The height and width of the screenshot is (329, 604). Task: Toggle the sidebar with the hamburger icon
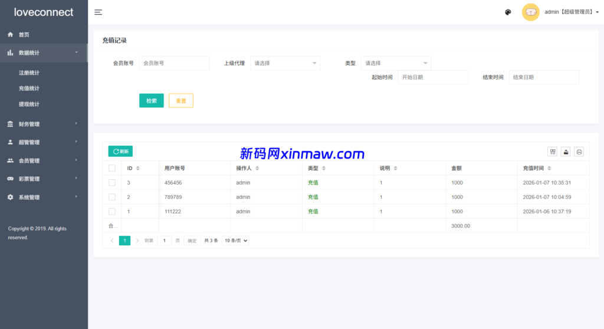tap(99, 12)
